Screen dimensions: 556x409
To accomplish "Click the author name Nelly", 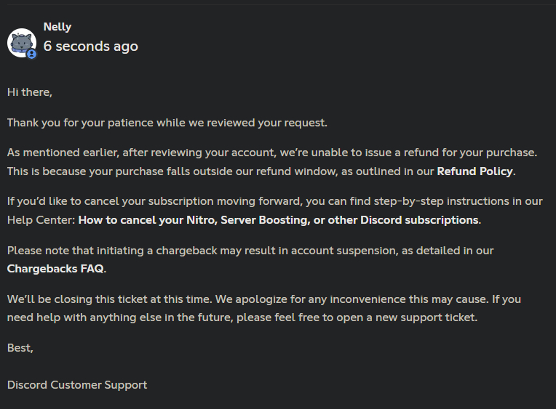I will click(x=57, y=27).
